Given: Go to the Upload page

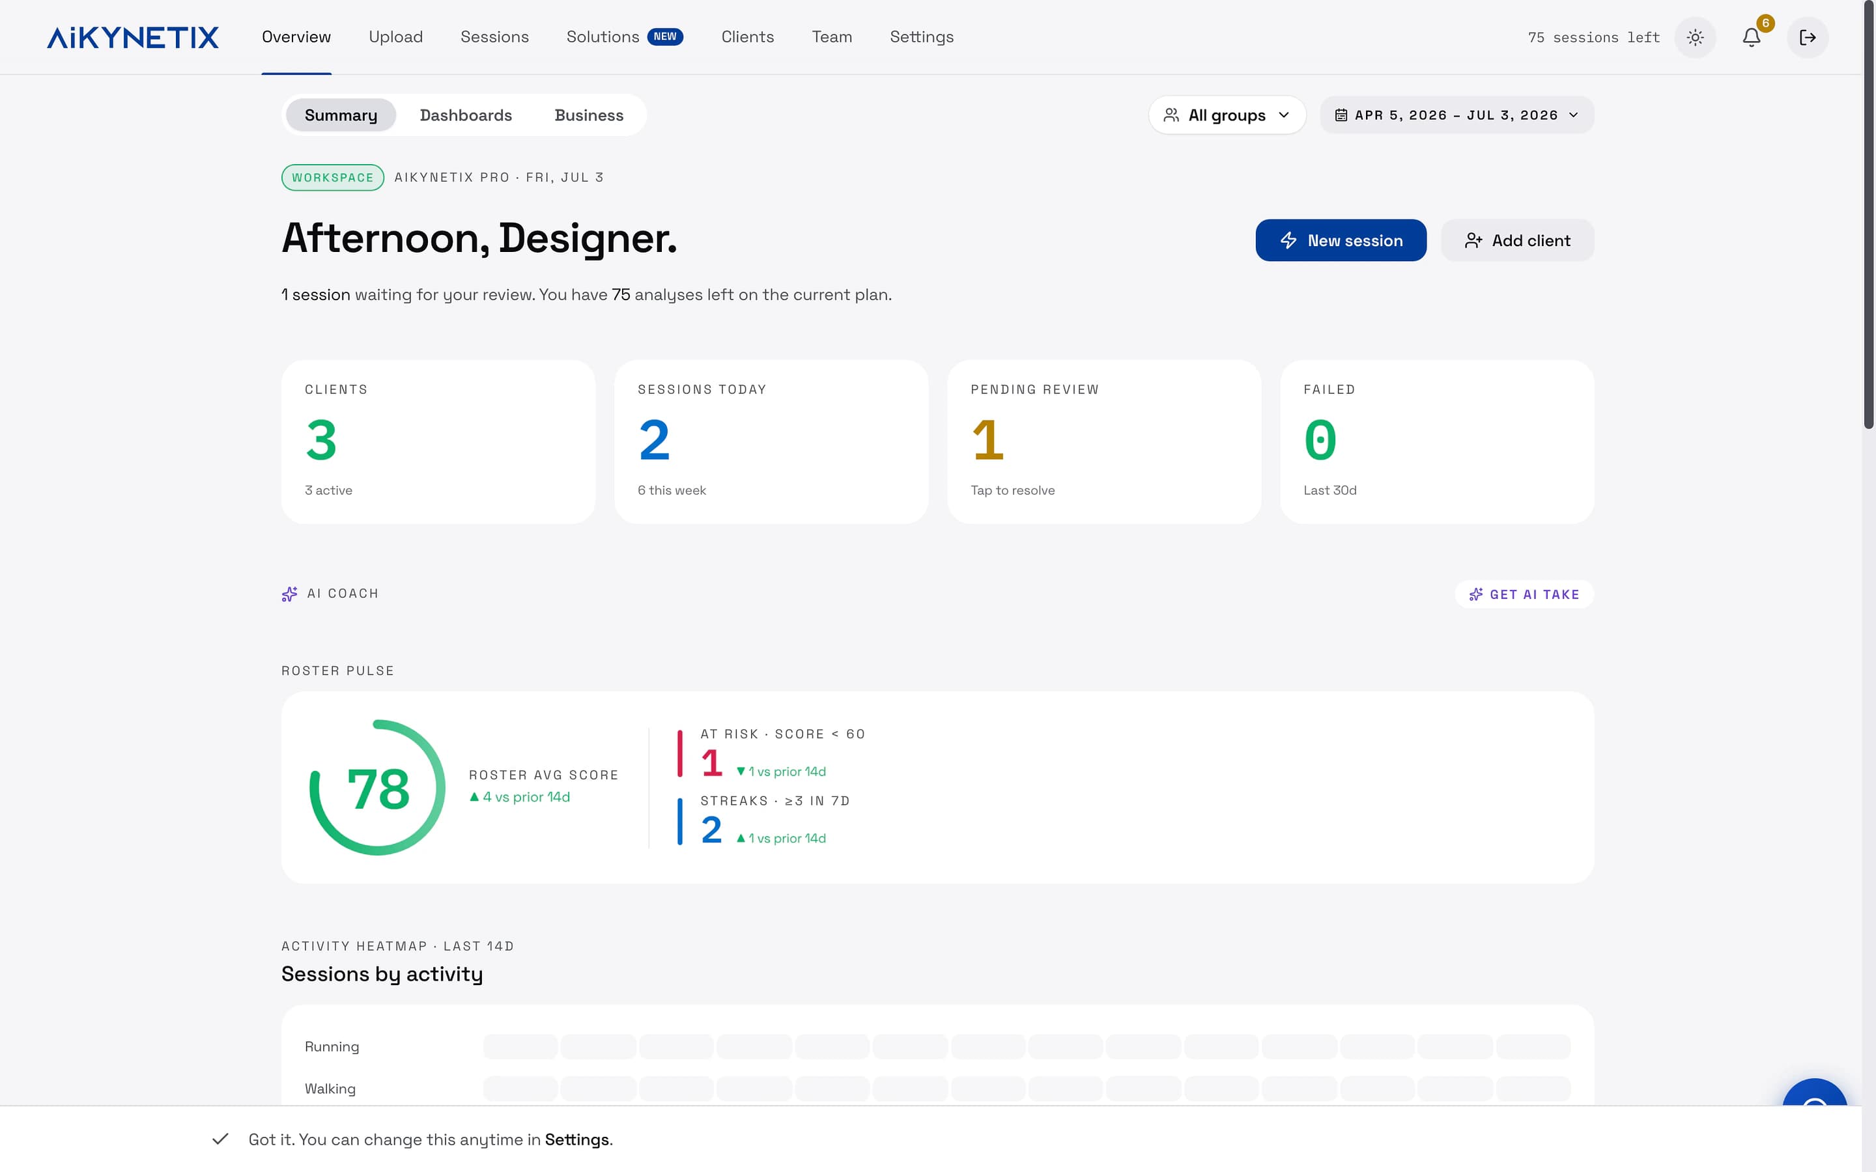Looking at the screenshot, I should point(395,36).
